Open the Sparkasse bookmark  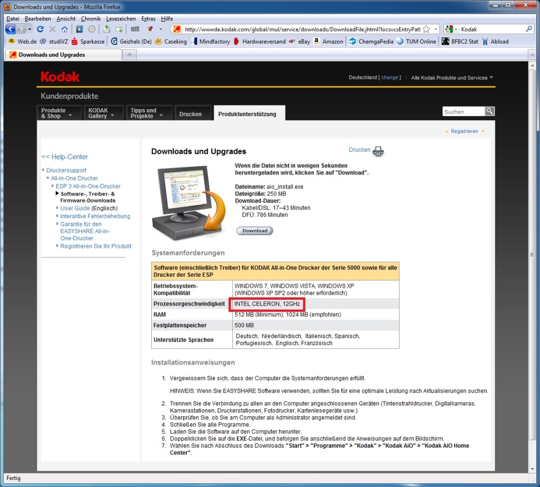coord(88,42)
